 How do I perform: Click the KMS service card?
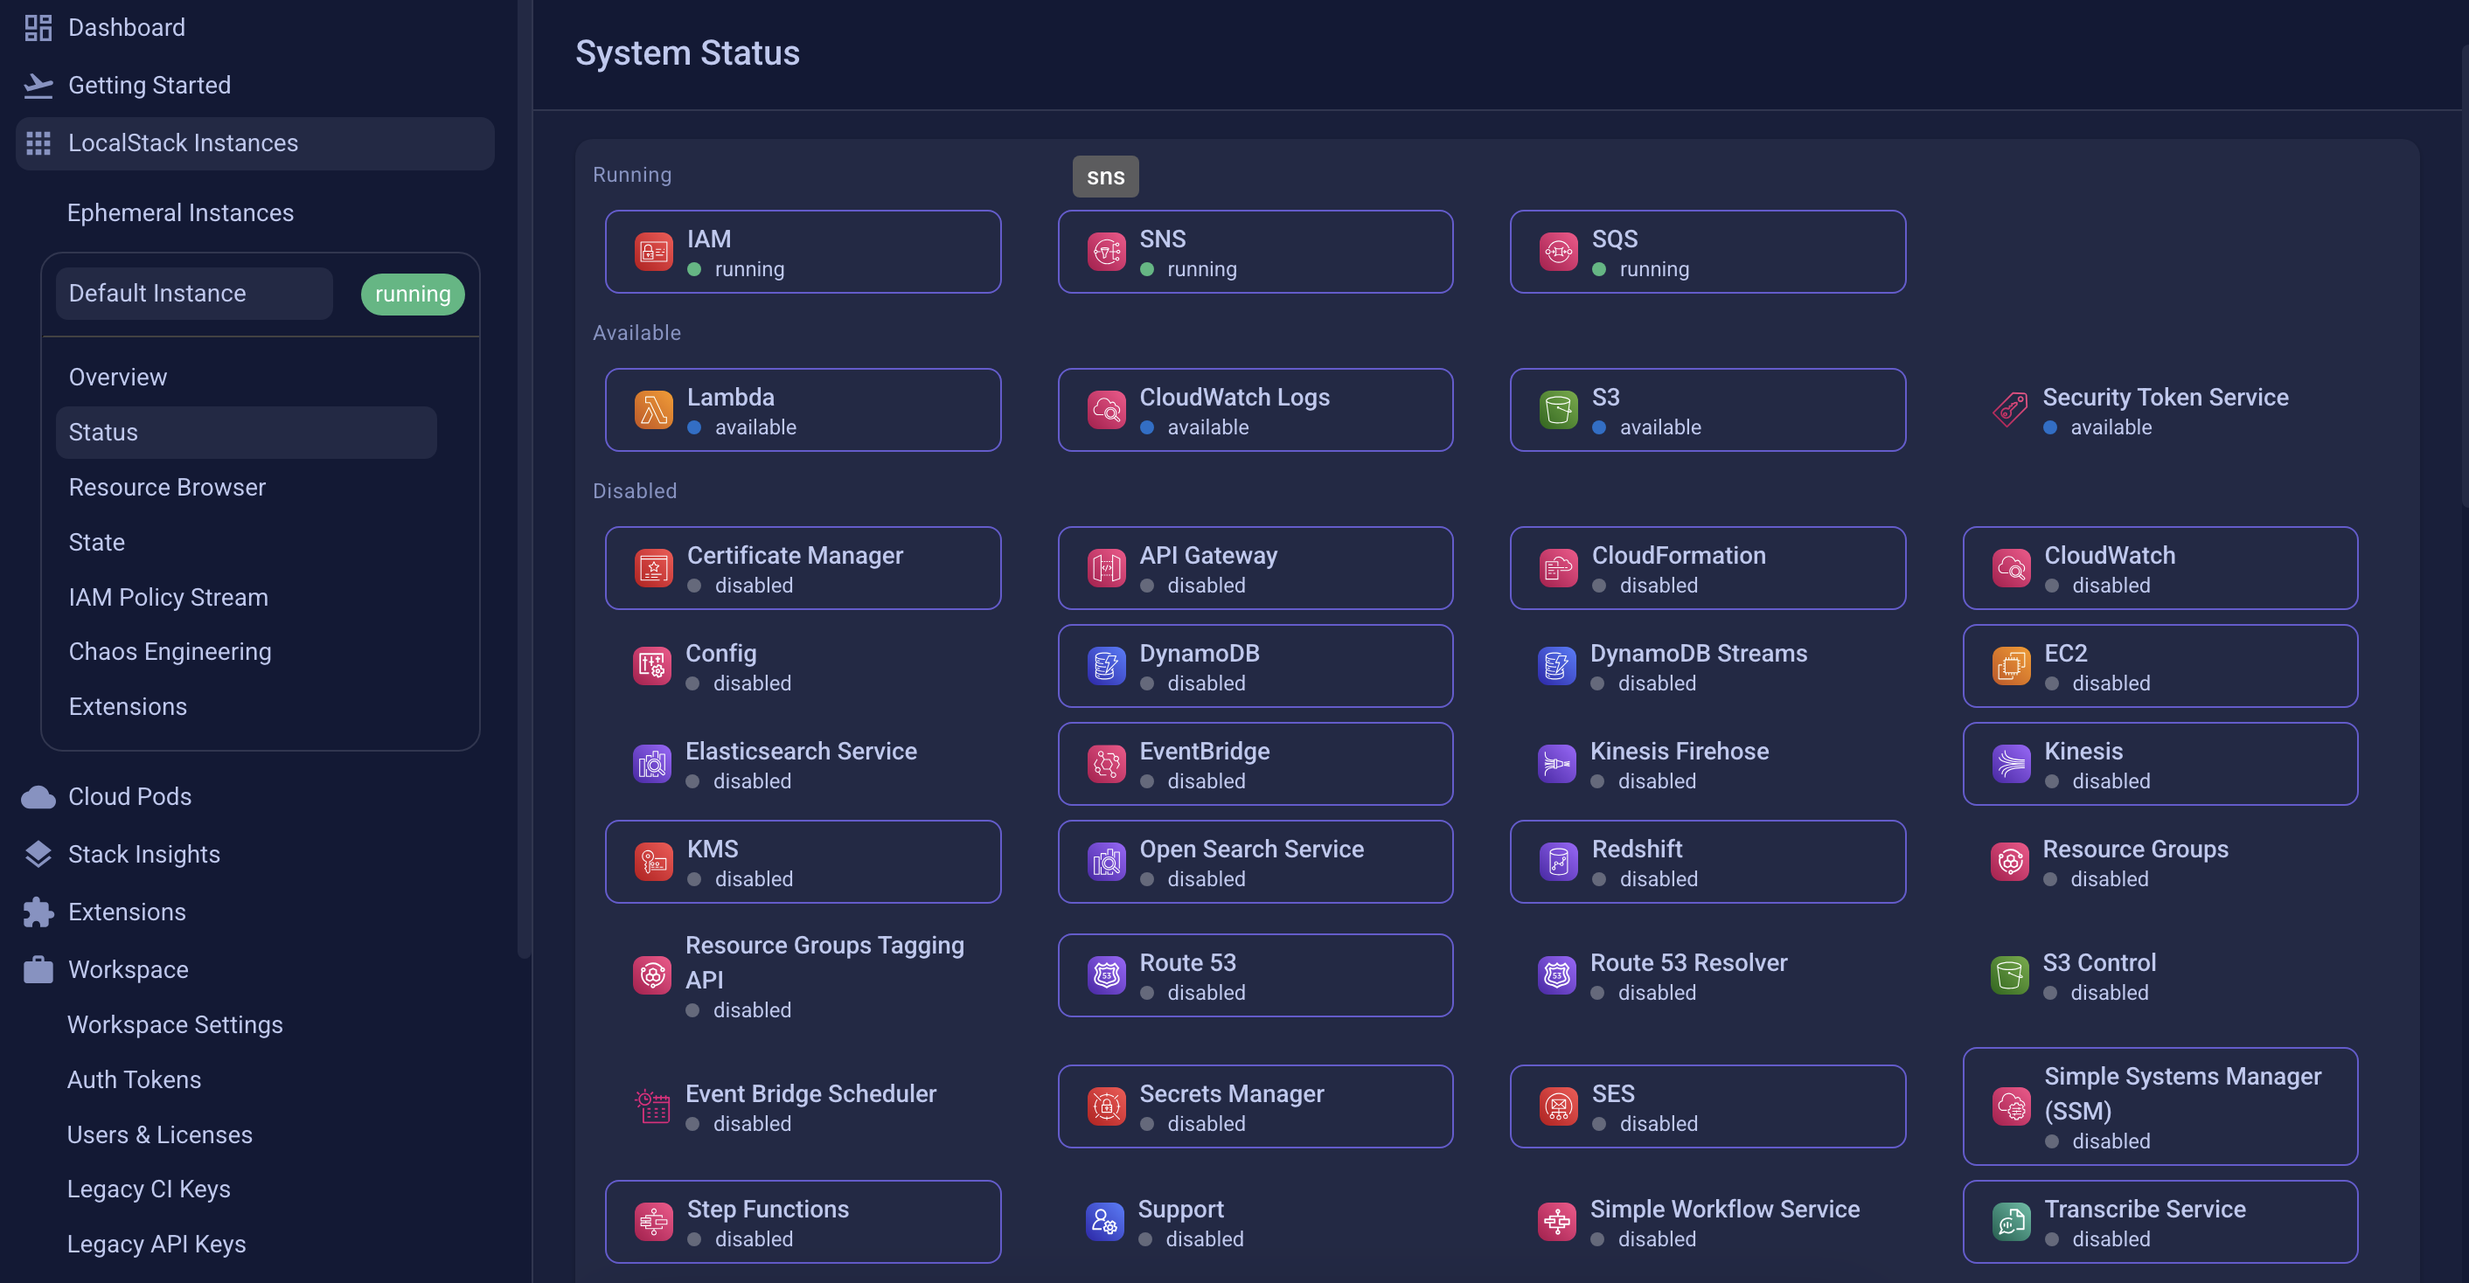click(803, 861)
